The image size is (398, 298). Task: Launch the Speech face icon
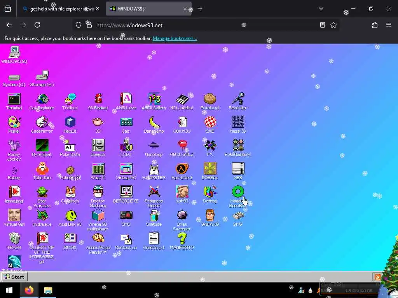click(x=98, y=148)
